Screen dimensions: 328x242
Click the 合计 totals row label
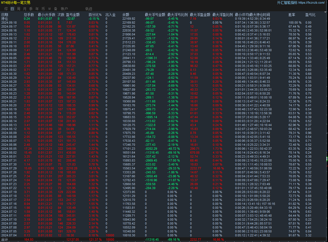[5, 239]
